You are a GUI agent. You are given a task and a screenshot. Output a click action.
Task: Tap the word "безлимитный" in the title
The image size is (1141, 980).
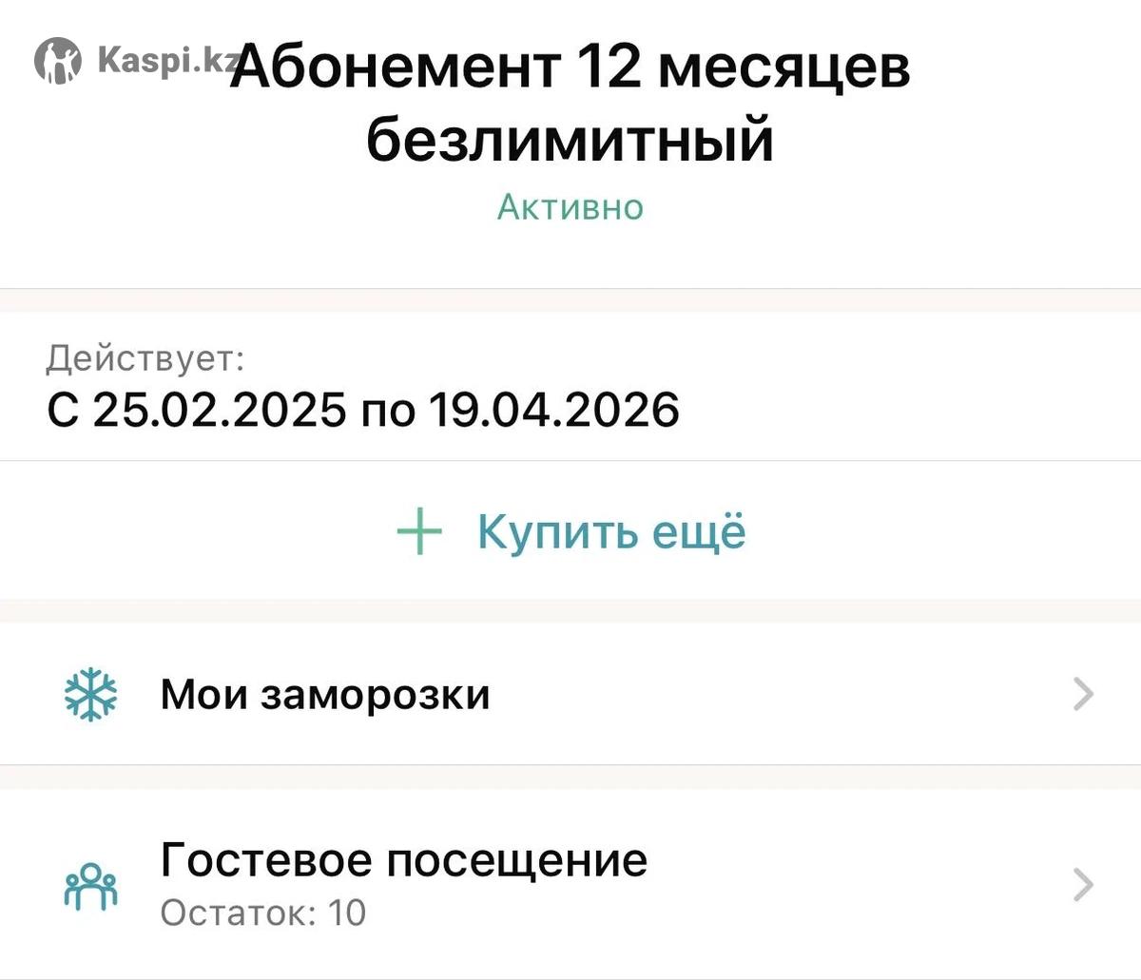coord(570,142)
